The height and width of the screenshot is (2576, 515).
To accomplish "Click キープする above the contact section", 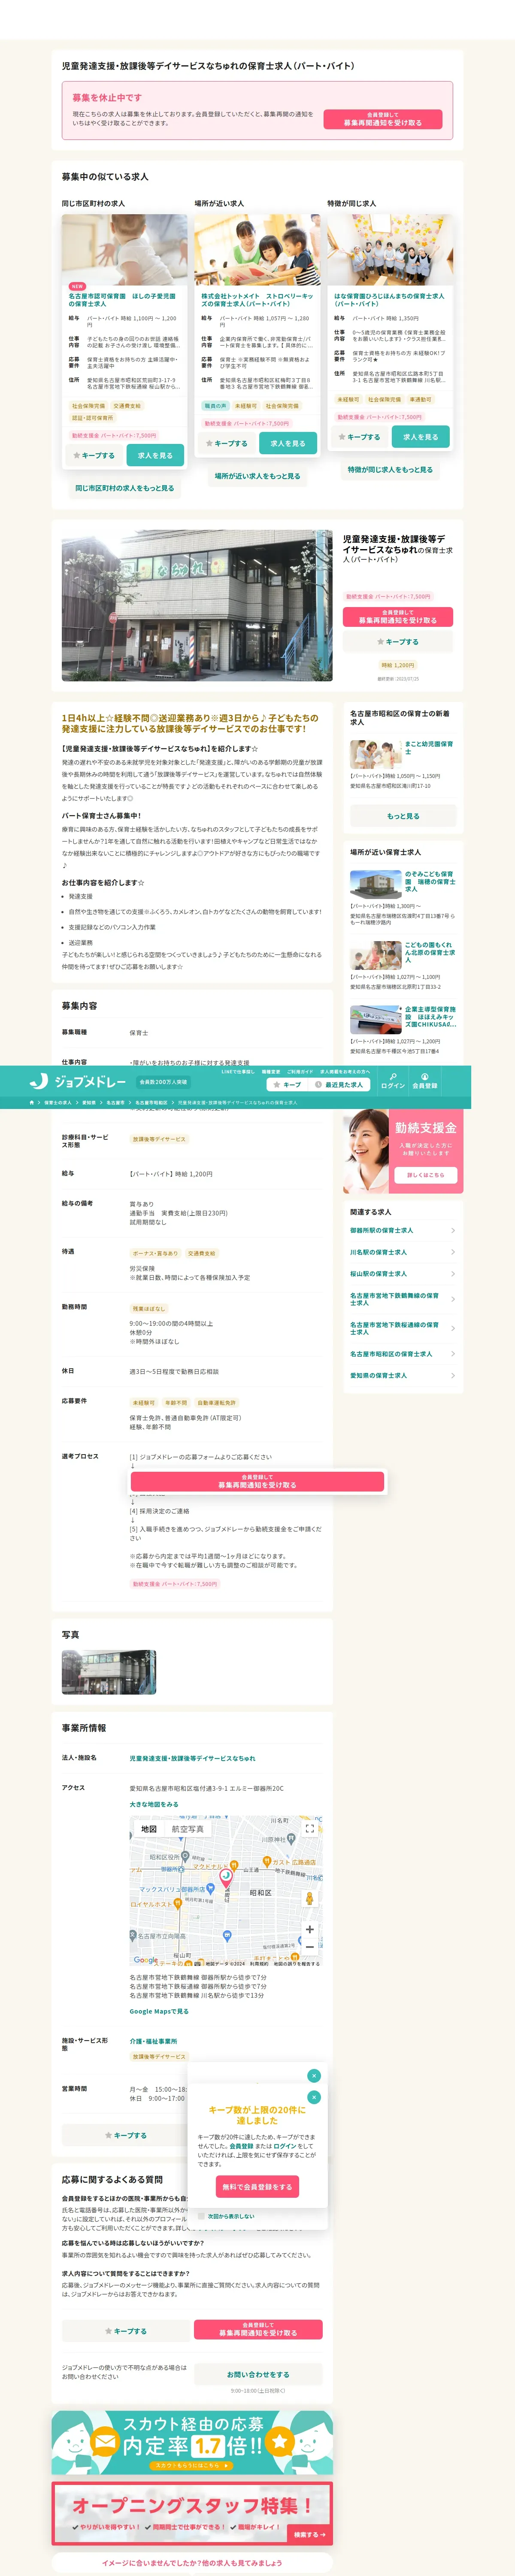I will pyautogui.click(x=126, y=2330).
